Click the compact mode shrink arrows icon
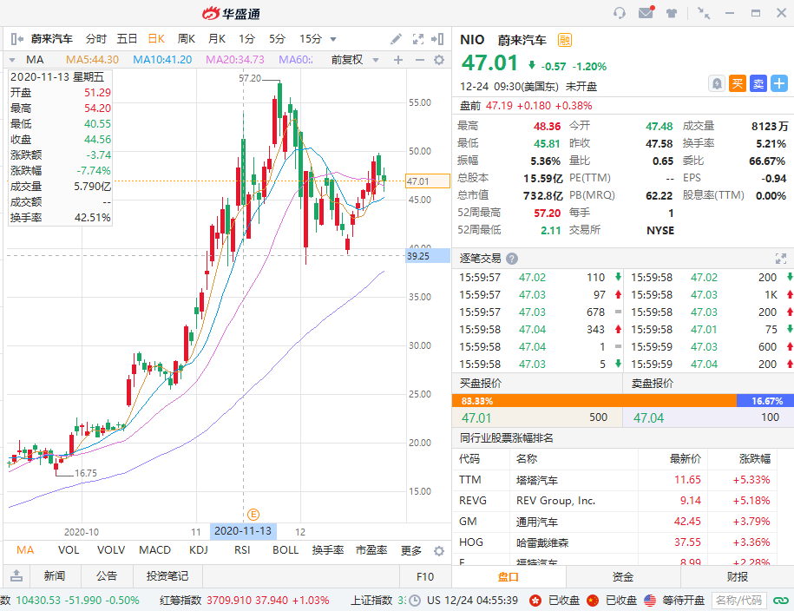 coord(704,13)
